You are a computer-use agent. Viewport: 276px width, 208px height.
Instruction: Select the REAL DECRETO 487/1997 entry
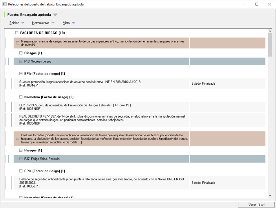(x=101, y=120)
